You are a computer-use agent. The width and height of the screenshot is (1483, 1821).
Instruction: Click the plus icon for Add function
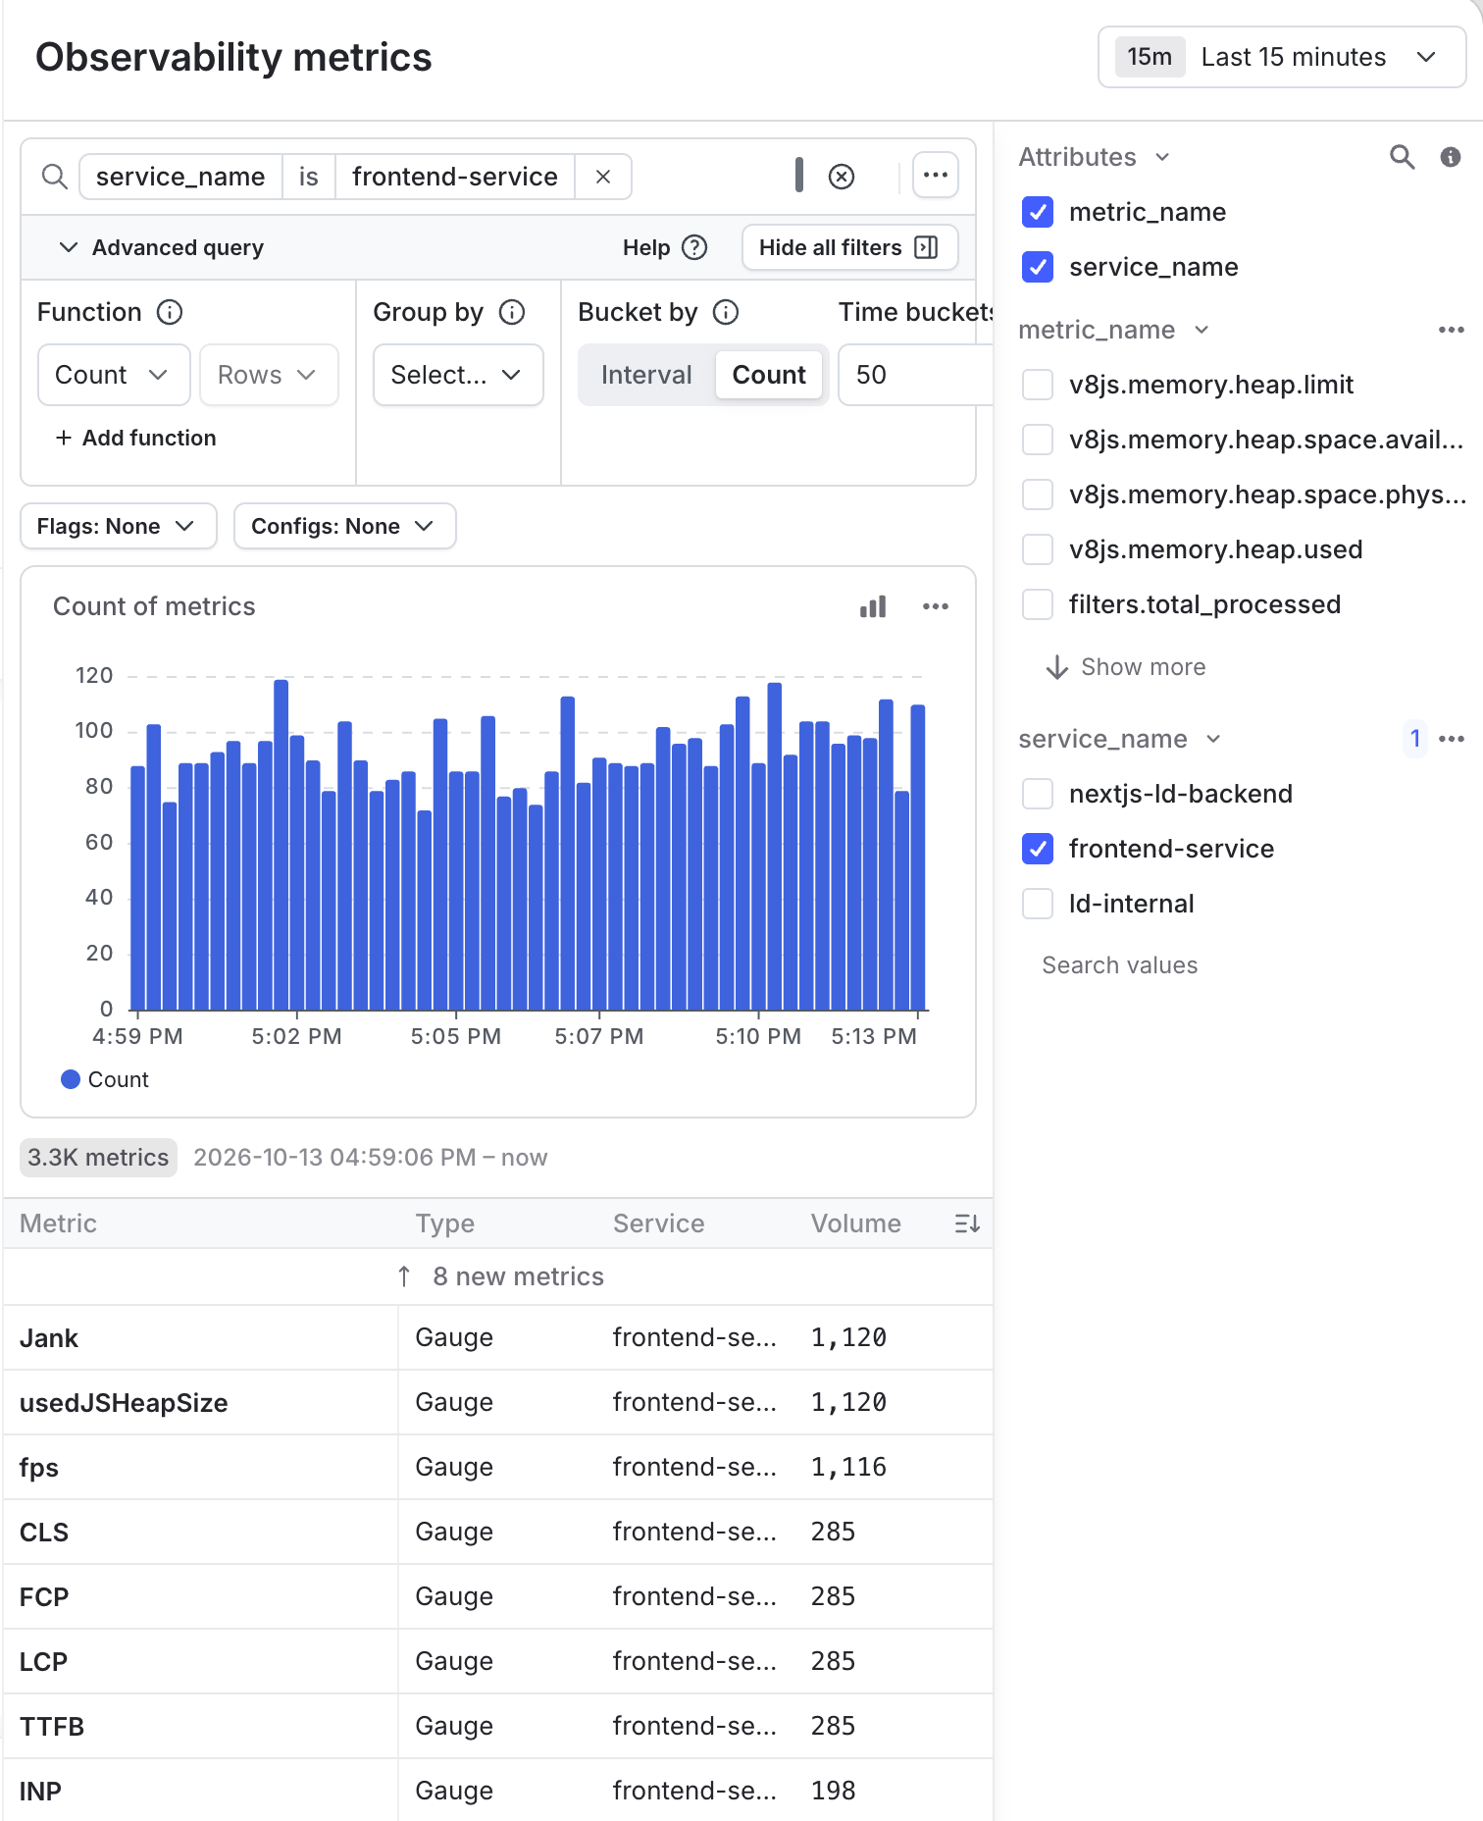pos(64,438)
